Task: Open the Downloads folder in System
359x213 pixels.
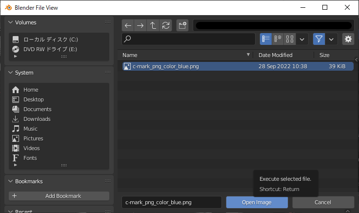Action: pyautogui.click(x=37, y=119)
